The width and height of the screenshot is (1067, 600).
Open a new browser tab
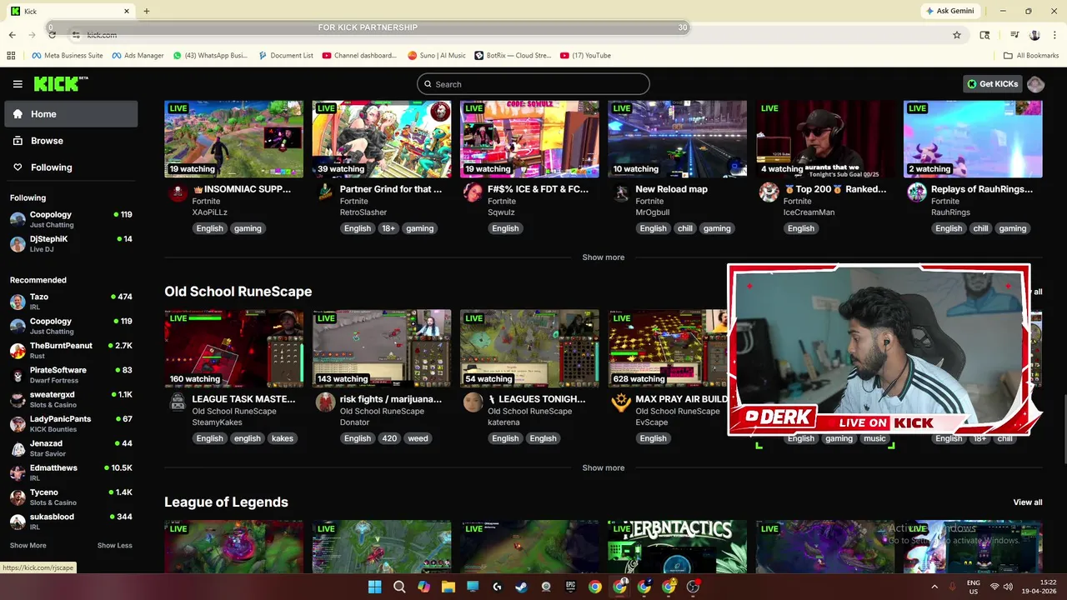pyautogui.click(x=147, y=11)
